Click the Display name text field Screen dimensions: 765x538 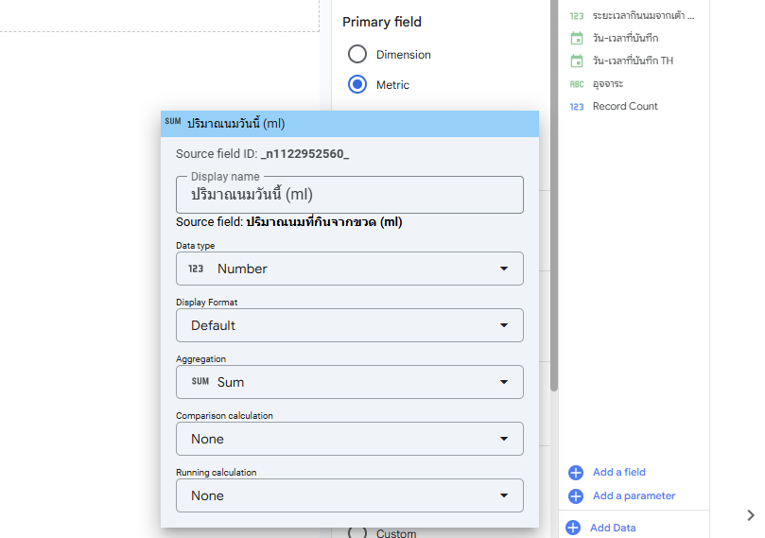tap(349, 195)
